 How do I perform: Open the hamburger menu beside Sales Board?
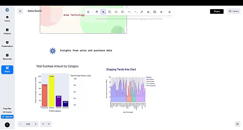point(20,11)
